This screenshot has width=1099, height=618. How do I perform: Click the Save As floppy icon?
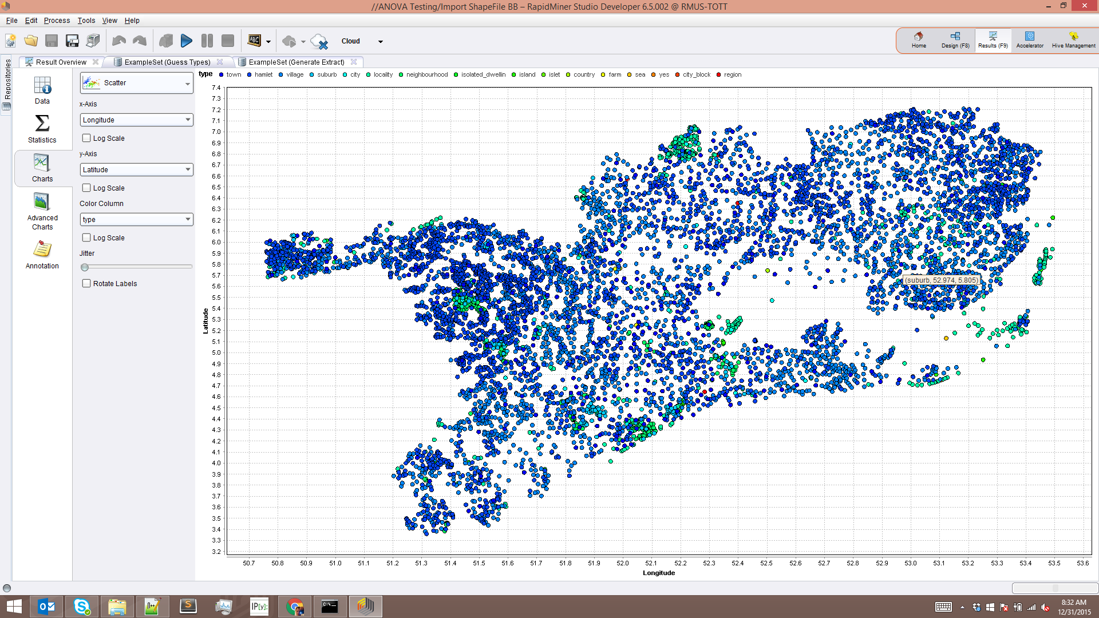72,41
